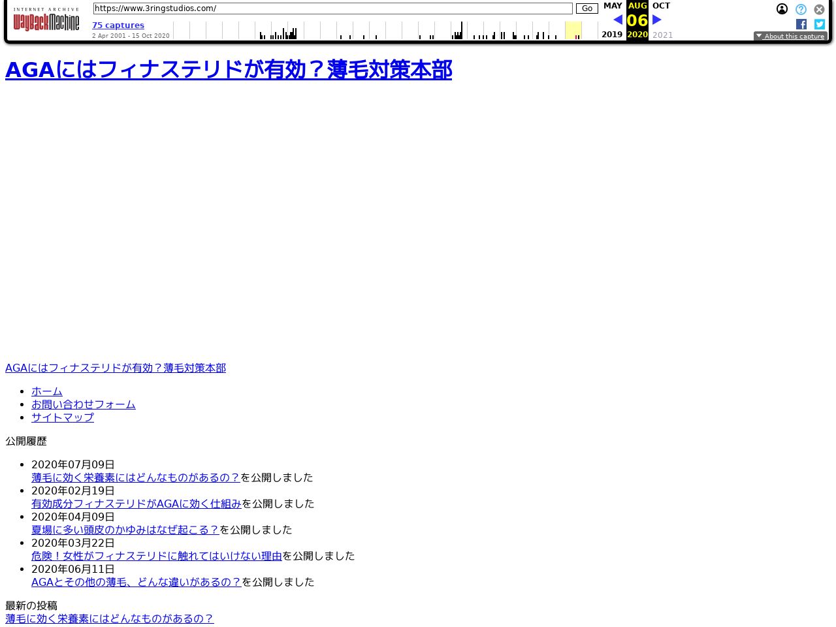Image resolution: width=836 pixels, height=627 pixels.
Task: Expand About this capture
Action: point(790,36)
